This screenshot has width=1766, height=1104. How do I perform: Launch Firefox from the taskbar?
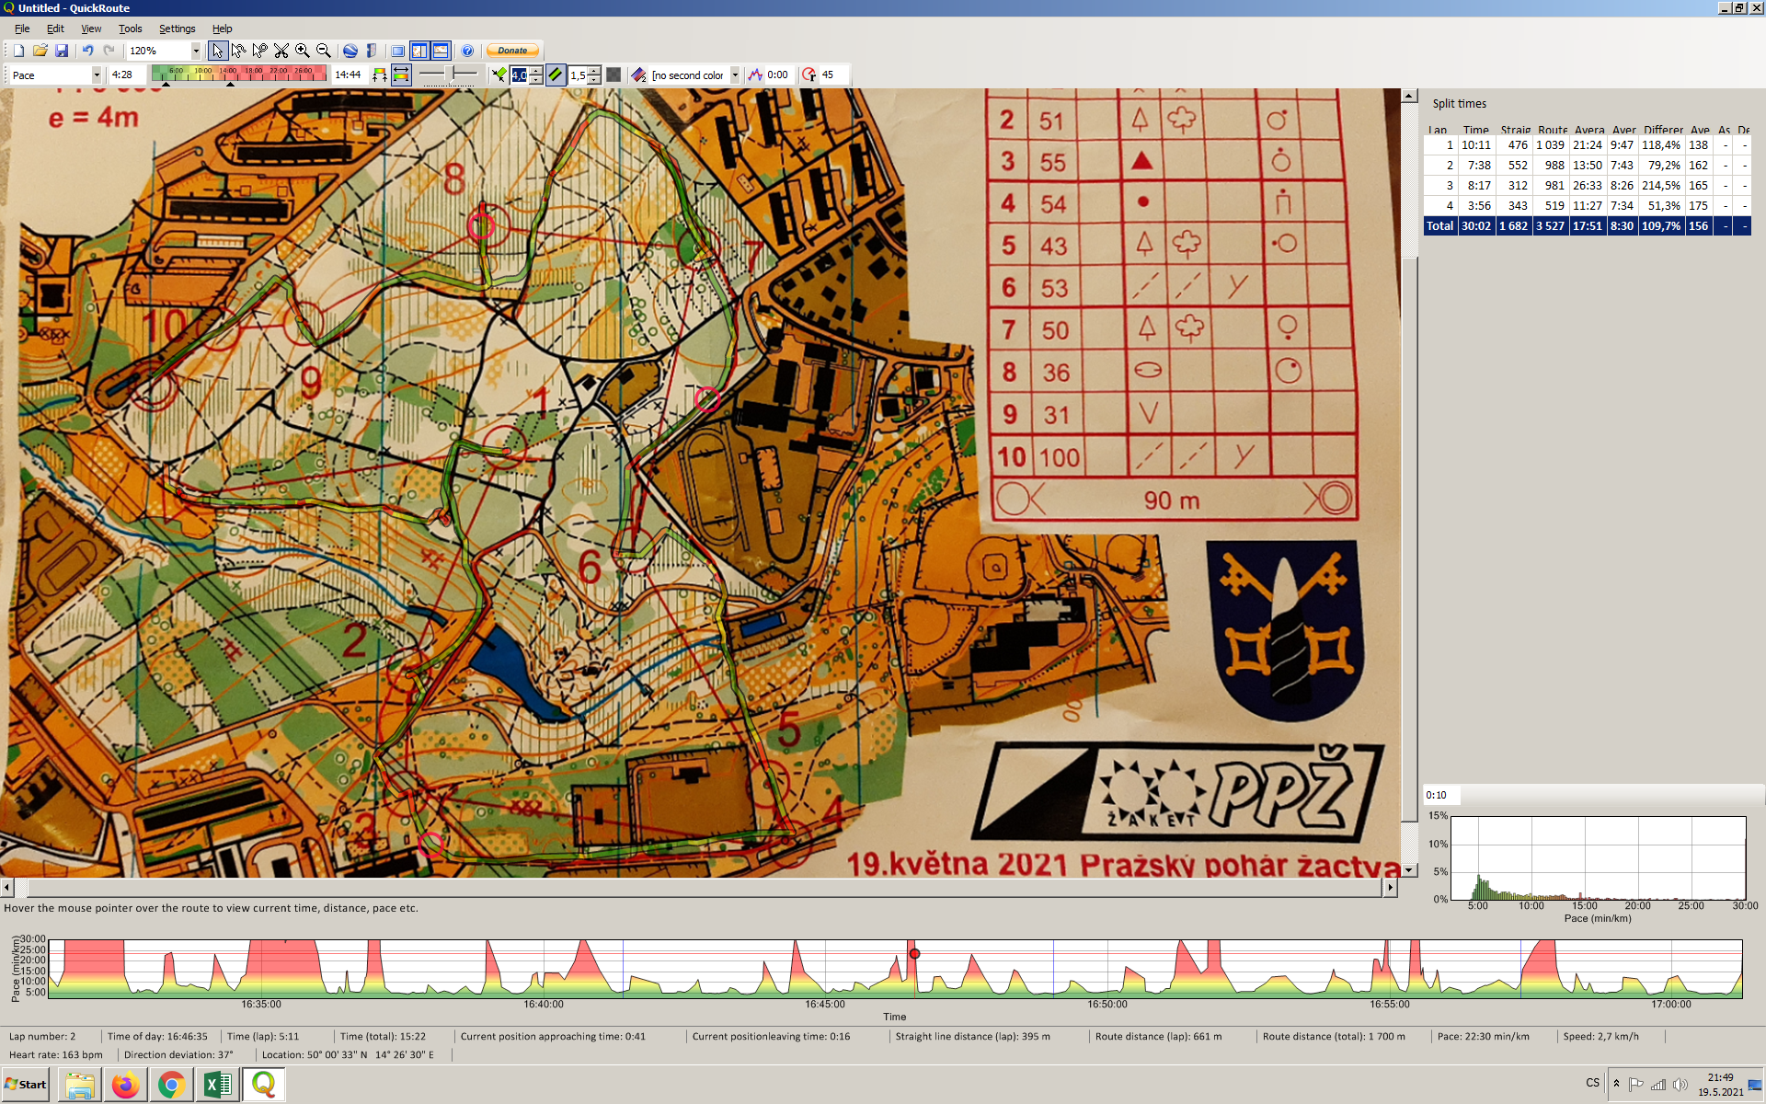pyautogui.click(x=125, y=1086)
